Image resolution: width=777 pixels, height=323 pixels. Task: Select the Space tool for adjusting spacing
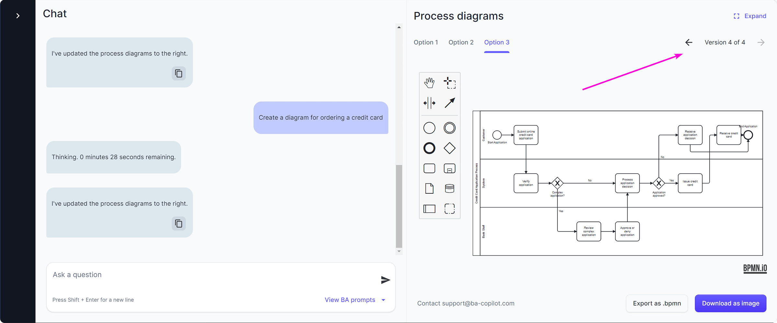click(x=429, y=103)
